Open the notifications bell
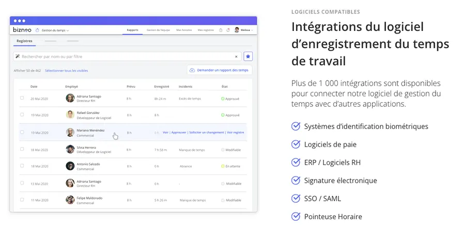 click(228, 30)
